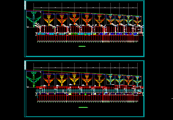Pick the second aircraft from right, lower drawing
Viewport: 173px width, 120px height.
tap(129, 79)
